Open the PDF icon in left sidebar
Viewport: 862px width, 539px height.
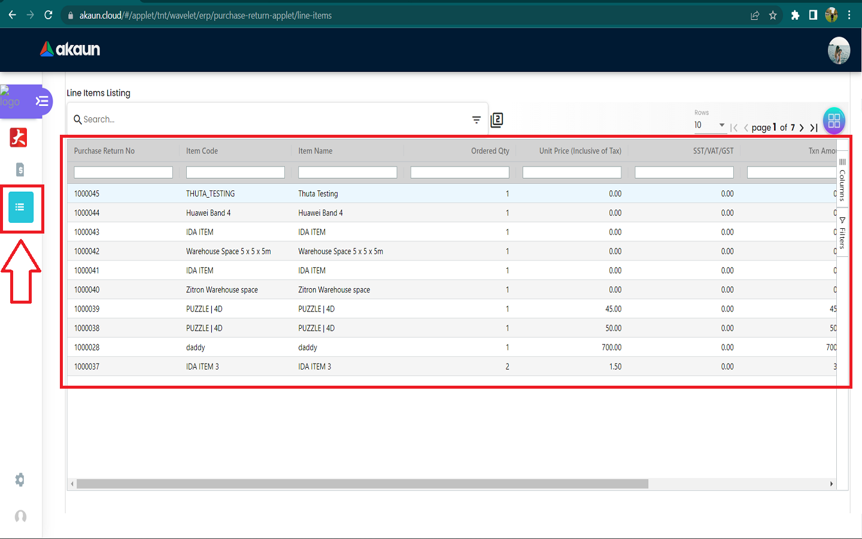[x=19, y=138]
